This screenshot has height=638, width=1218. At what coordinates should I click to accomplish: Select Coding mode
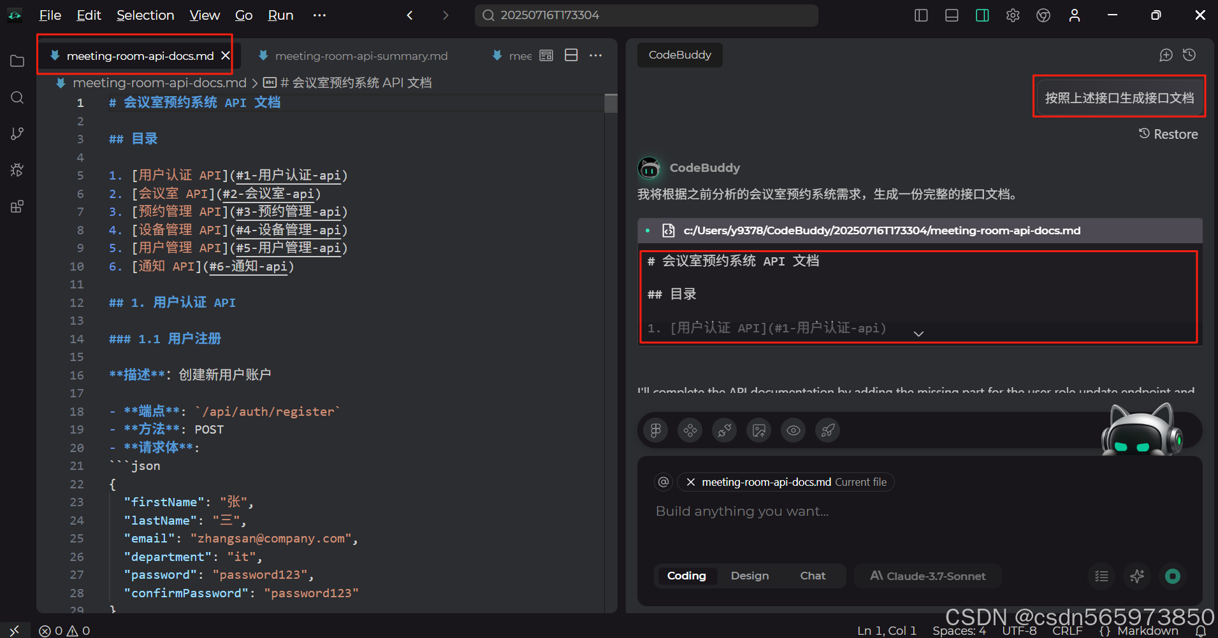pyautogui.click(x=686, y=576)
